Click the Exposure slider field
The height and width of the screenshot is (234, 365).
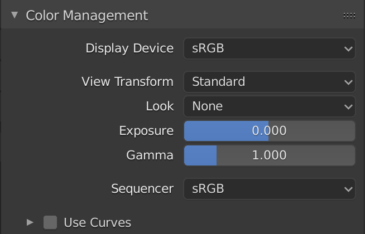[x=269, y=131]
